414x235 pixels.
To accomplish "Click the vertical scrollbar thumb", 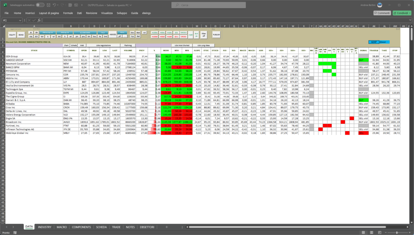I will [x=412, y=34].
